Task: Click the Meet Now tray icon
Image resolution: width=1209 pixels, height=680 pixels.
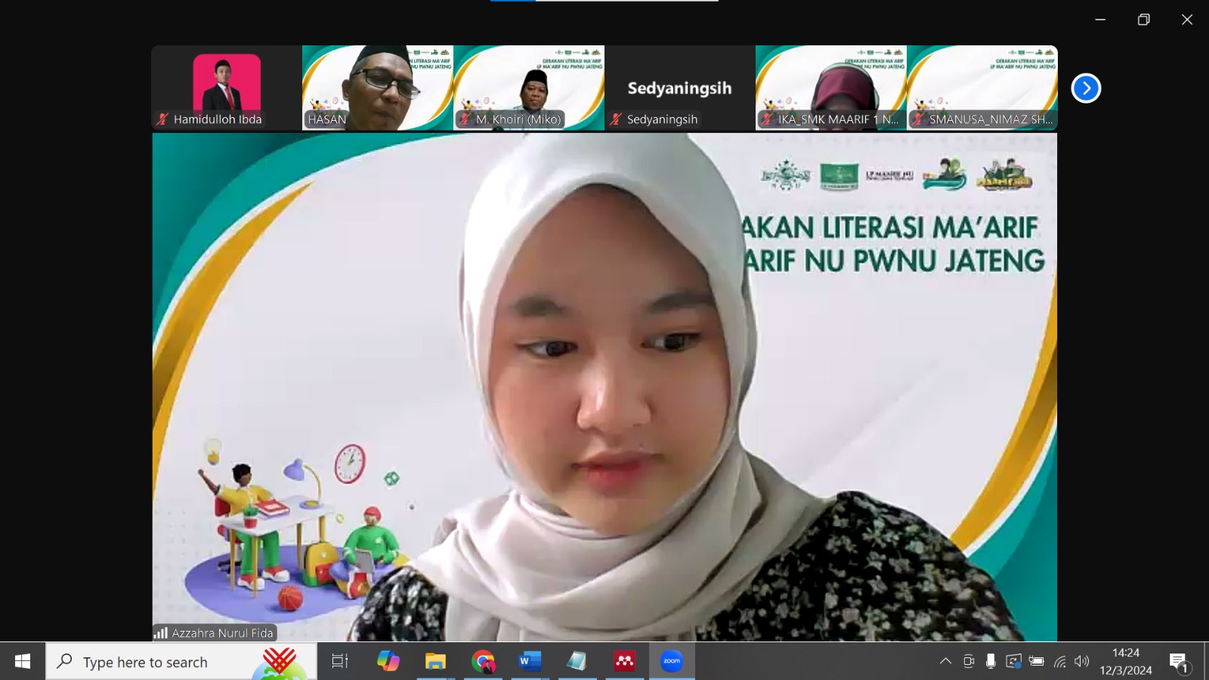Action: pyautogui.click(x=969, y=661)
